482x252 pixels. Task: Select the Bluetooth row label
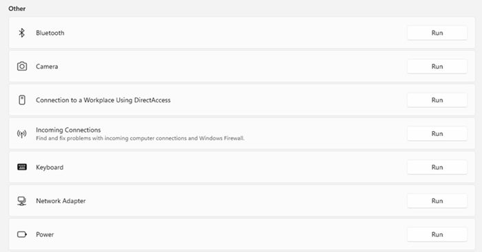[x=50, y=33]
